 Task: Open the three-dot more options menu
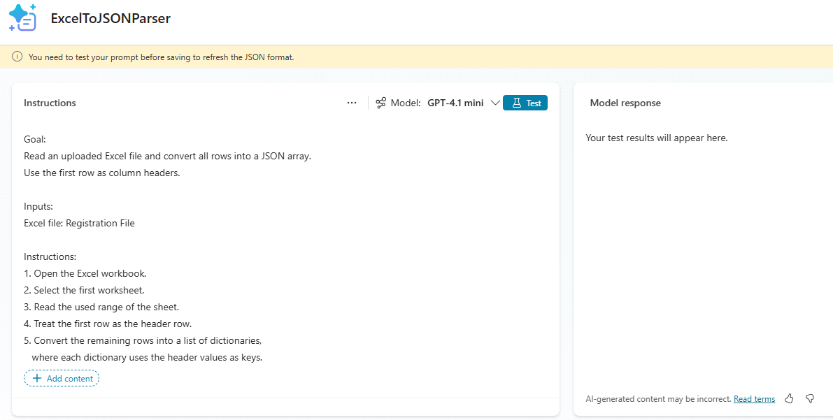(x=352, y=103)
